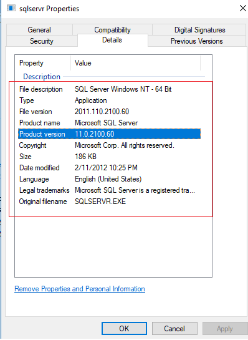248x340 pixels.
Task: Select the Copyright row
Action: (x=110, y=145)
